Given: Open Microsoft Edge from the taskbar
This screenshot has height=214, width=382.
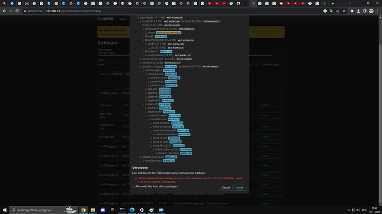Looking at the screenshot, I should [x=132, y=210].
